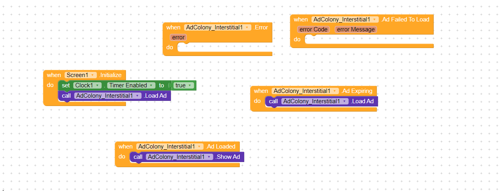Click the when keyword of Ad Loaded block
Image resolution: width=499 pixels, height=191 pixels.
125,147
